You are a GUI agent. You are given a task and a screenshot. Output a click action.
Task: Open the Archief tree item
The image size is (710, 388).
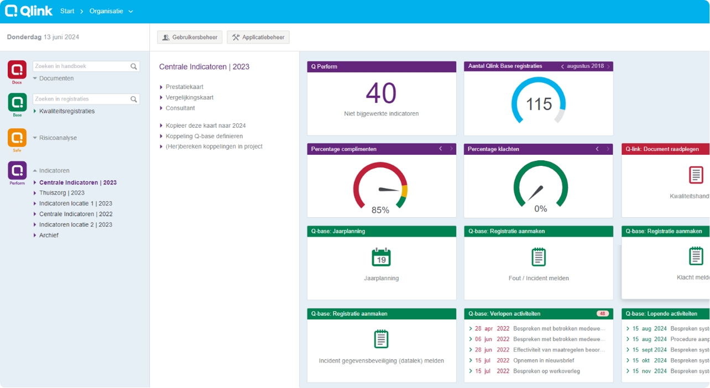(45, 235)
